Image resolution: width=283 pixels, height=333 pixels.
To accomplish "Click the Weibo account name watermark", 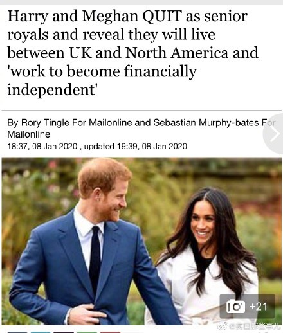I will pyautogui.click(x=255, y=327).
